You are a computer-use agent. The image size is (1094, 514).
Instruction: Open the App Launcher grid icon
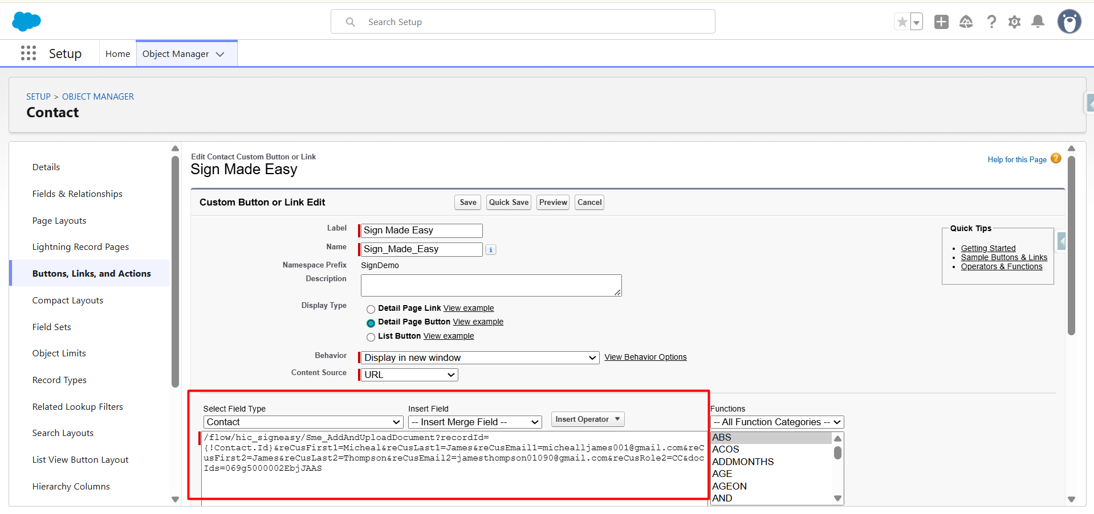pos(29,54)
